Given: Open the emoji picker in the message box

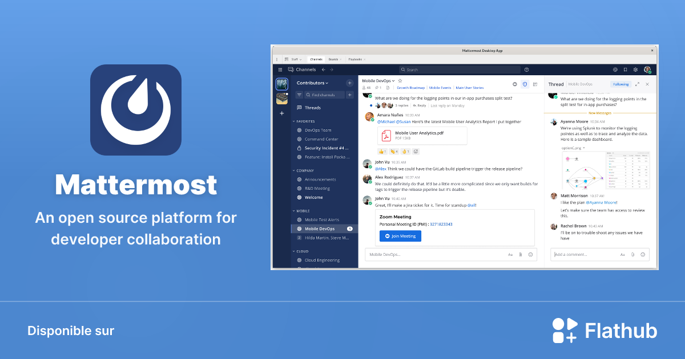Looking at the screenshot, I should click(531, 255).
